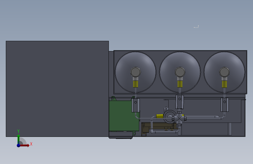Click the red X axis arrow of triad
The height and width of the screenshot is (164, 253).
click(25, 145)
